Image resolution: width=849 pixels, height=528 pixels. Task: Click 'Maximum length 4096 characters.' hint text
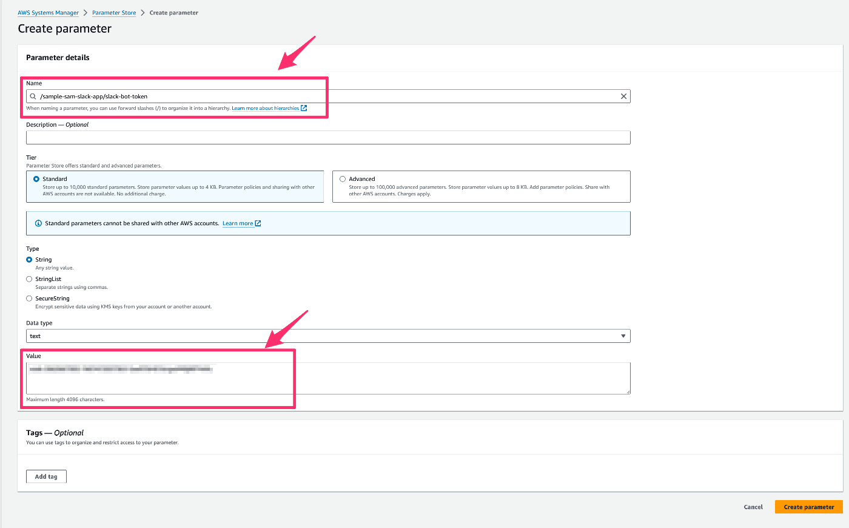point(65,399)
